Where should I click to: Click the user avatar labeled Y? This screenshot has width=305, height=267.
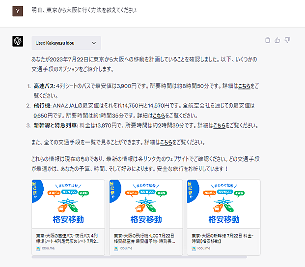coord(18,11)
